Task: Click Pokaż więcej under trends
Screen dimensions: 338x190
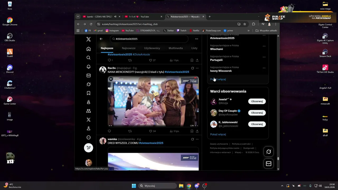Action: (x=218, y=79)
